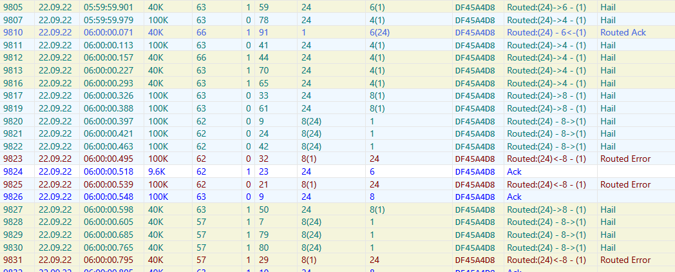Click the value 70 in row 9813
The width and height of the screenshot is (675, 272).
point(264,70)
